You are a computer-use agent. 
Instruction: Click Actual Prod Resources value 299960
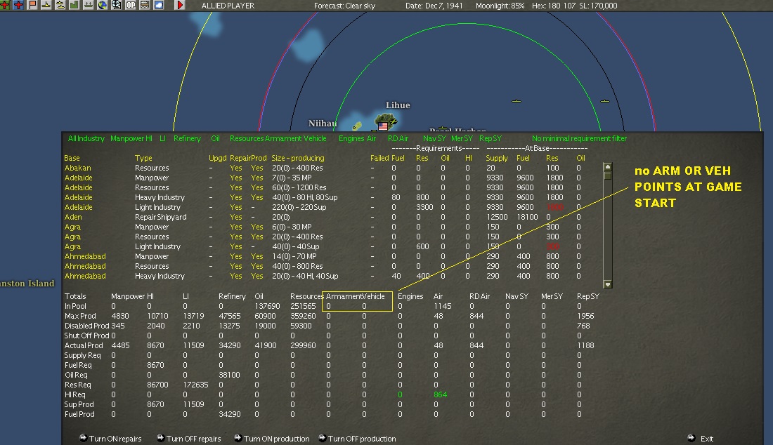303,345
